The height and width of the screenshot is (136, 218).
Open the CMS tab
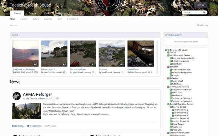pos(47,13)
